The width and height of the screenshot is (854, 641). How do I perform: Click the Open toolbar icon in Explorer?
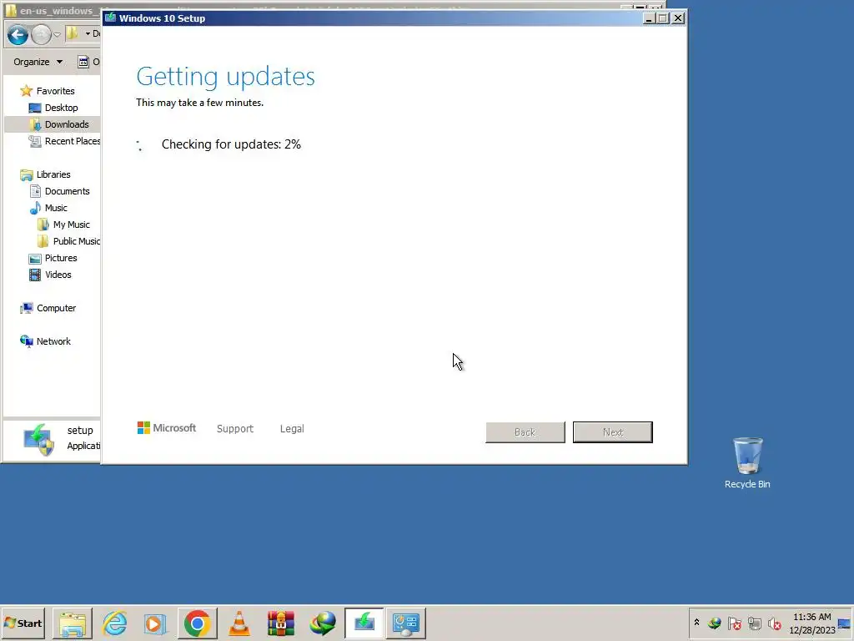click(x=83, y=62)
